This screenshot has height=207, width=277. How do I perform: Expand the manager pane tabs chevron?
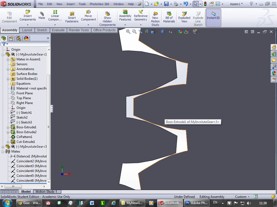(x=48, y=38)
